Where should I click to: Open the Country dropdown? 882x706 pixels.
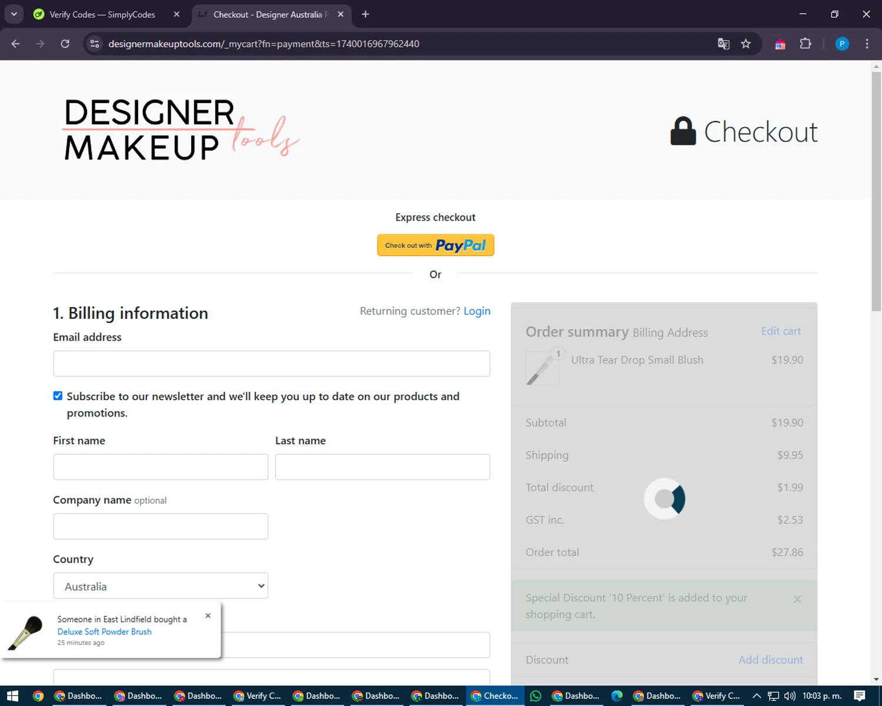(x=161, y=586)
